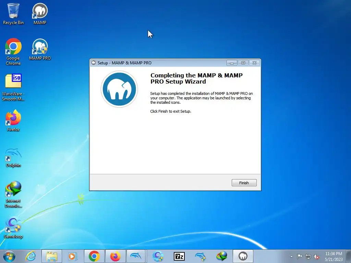Image resolution: width=351 pixels, height=263 pixels.
Task: Click the Gameloop installer taskbar icon
Action: [x=158, y=256]
